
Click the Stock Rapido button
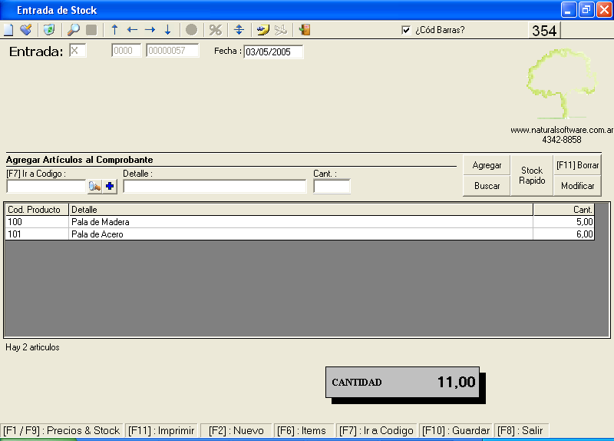point(532,175)
